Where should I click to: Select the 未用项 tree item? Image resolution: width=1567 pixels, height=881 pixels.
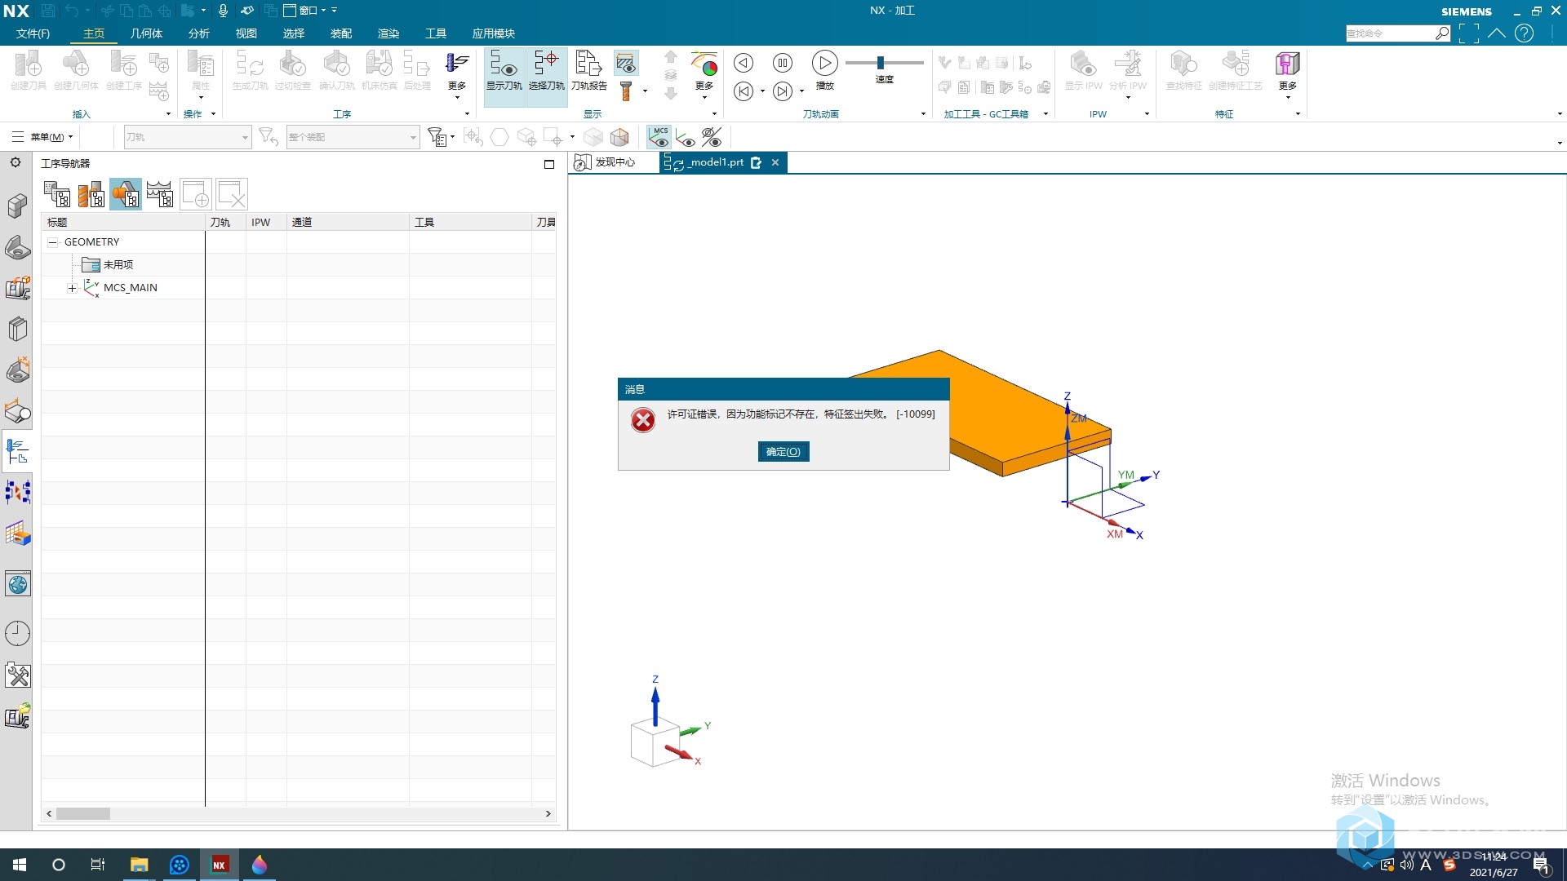(118, 265)
